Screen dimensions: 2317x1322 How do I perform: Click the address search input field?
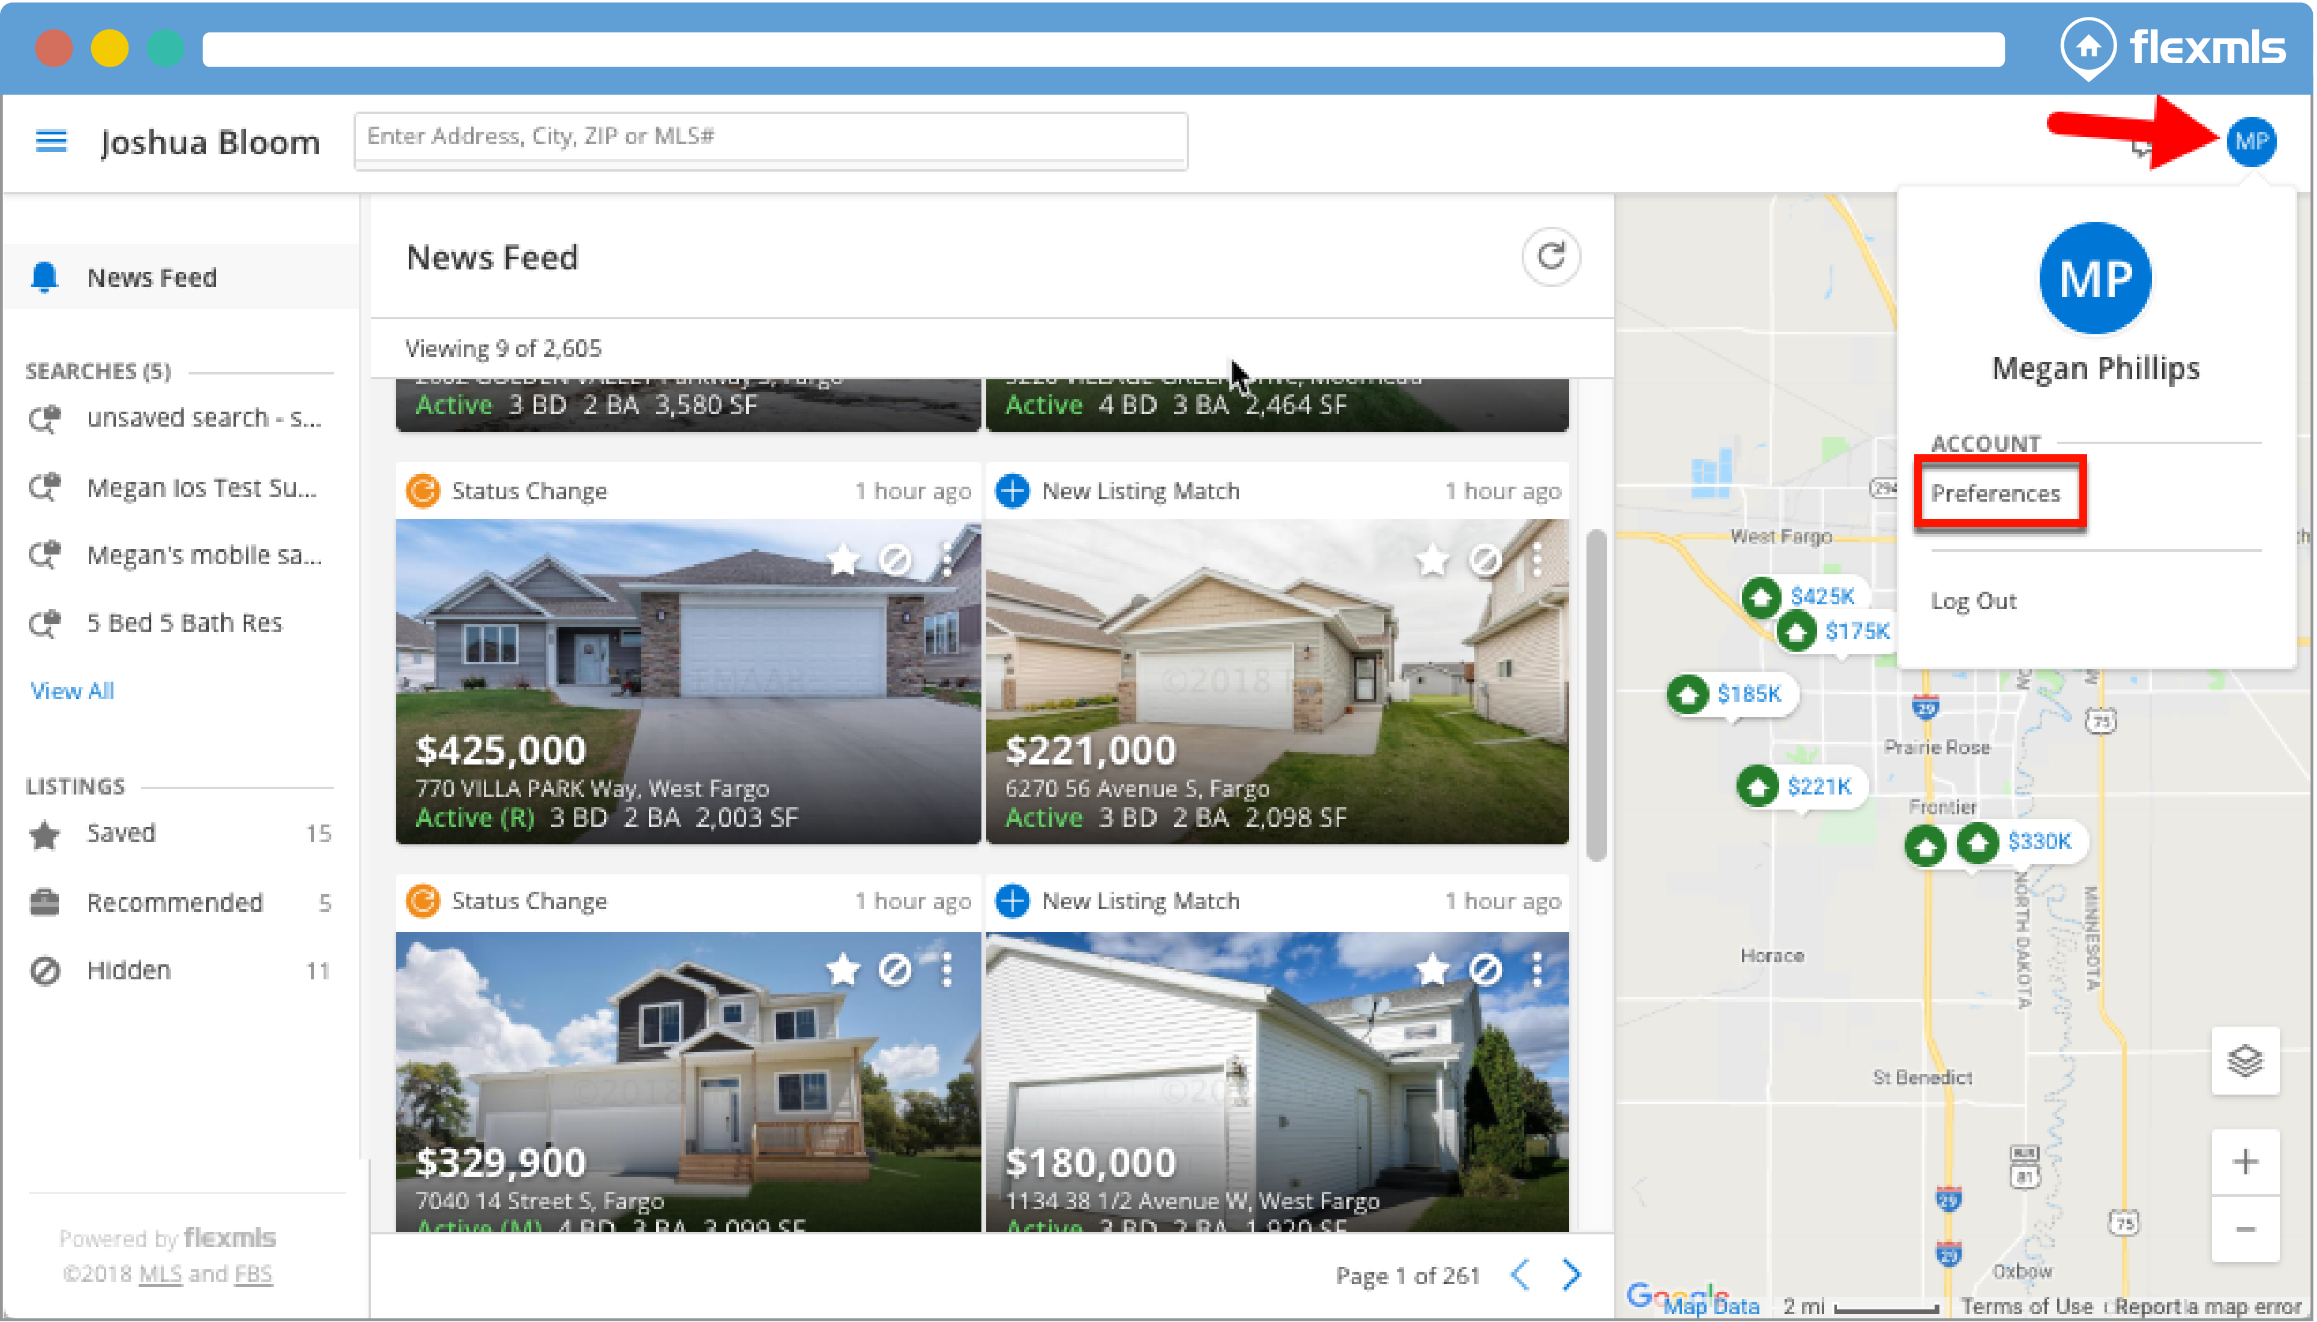770,138
